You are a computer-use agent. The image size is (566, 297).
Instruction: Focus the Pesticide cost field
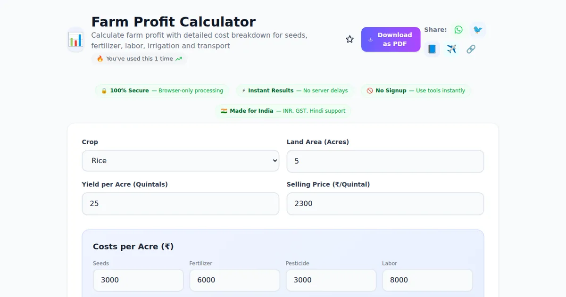point(331,280)
